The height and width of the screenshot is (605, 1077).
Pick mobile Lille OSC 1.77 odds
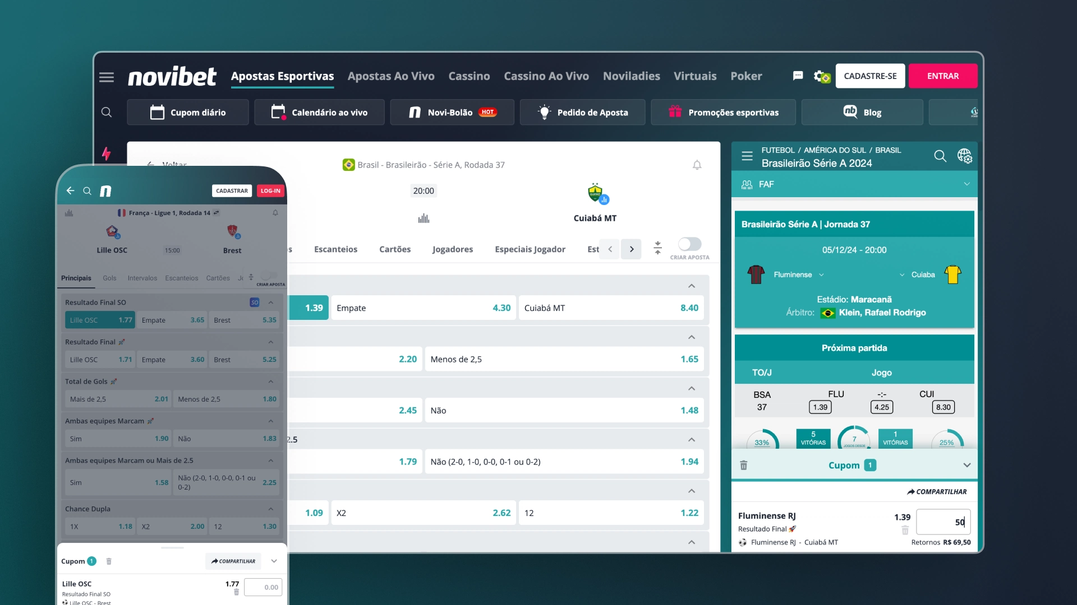click(x=100, y=320)
